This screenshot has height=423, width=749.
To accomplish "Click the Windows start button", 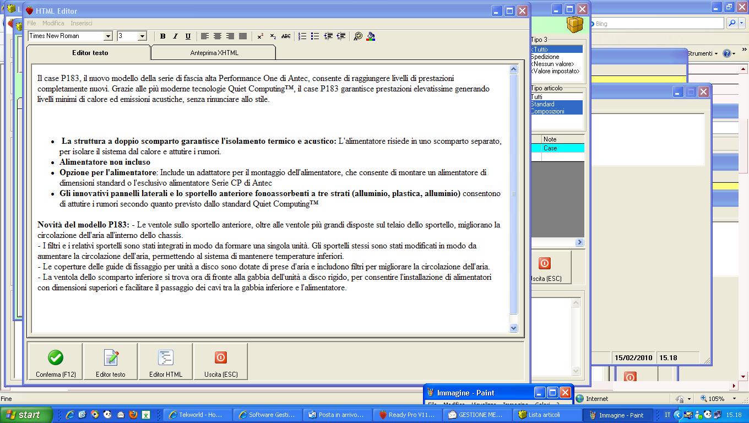I will point(26,415).
